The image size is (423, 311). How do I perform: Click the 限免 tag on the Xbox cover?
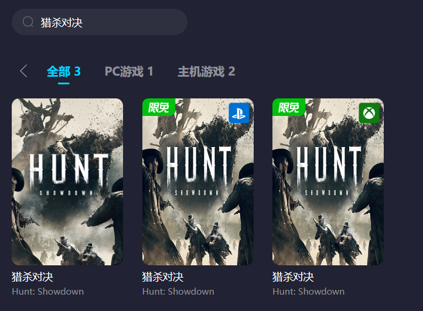coord(289,107)
